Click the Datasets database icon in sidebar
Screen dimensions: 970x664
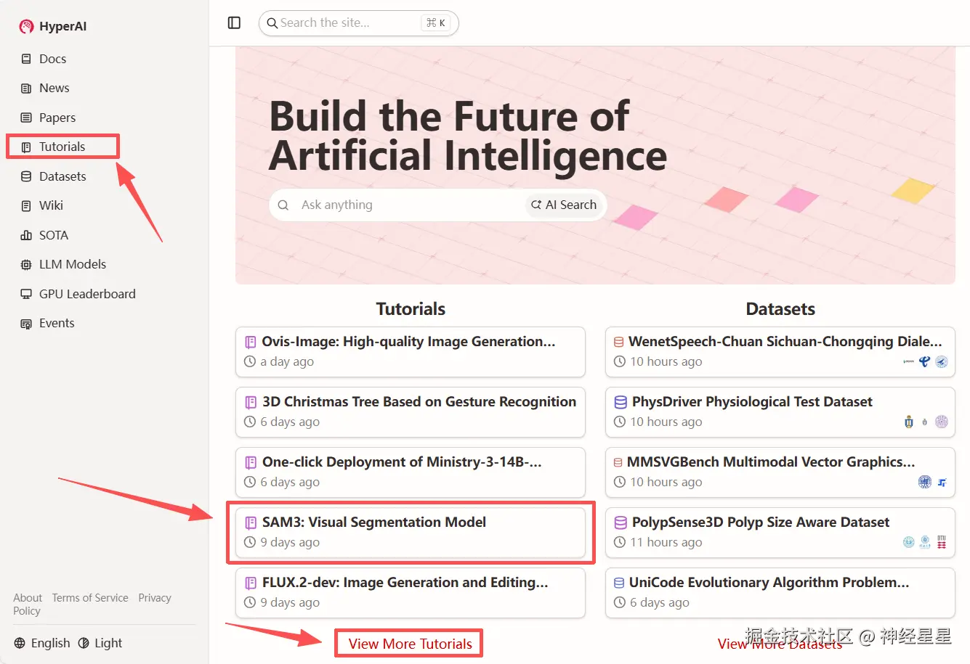(26, 176)
